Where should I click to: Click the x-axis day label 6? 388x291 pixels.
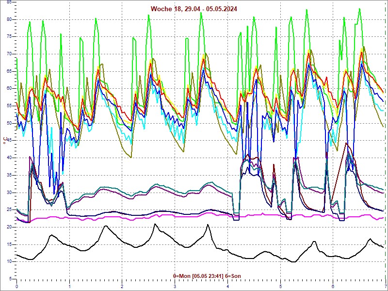(x=333, y=287)
